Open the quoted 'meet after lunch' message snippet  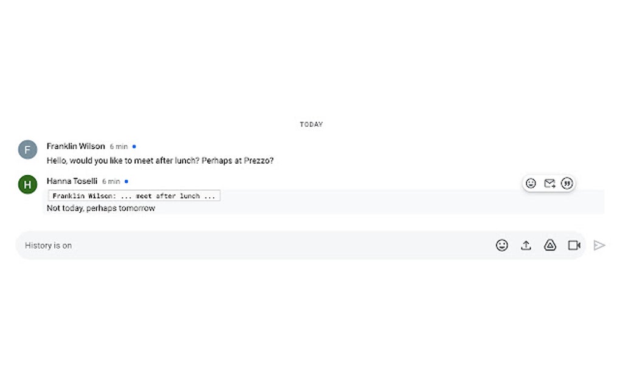135,195
